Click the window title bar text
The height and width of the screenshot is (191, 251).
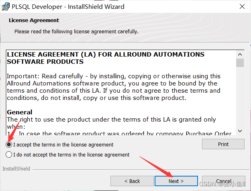click(x=68, y=7)
